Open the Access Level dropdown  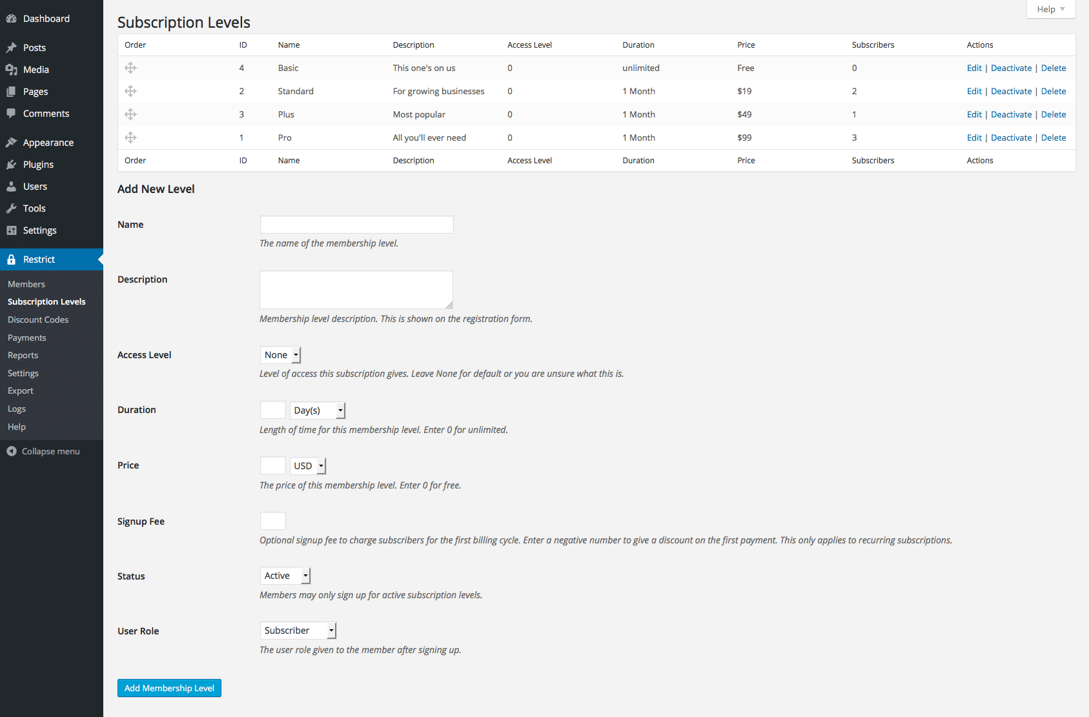click(x=281, y=355)
